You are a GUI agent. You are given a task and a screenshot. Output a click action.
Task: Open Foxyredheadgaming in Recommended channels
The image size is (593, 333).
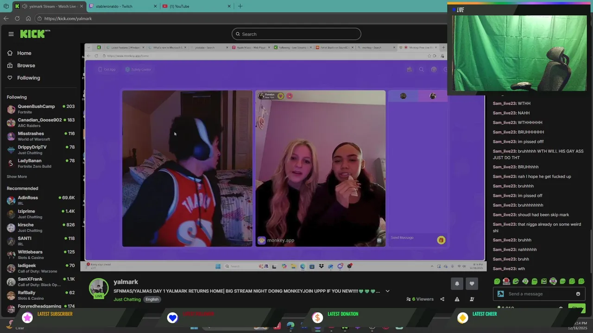[x=41, y=307]
